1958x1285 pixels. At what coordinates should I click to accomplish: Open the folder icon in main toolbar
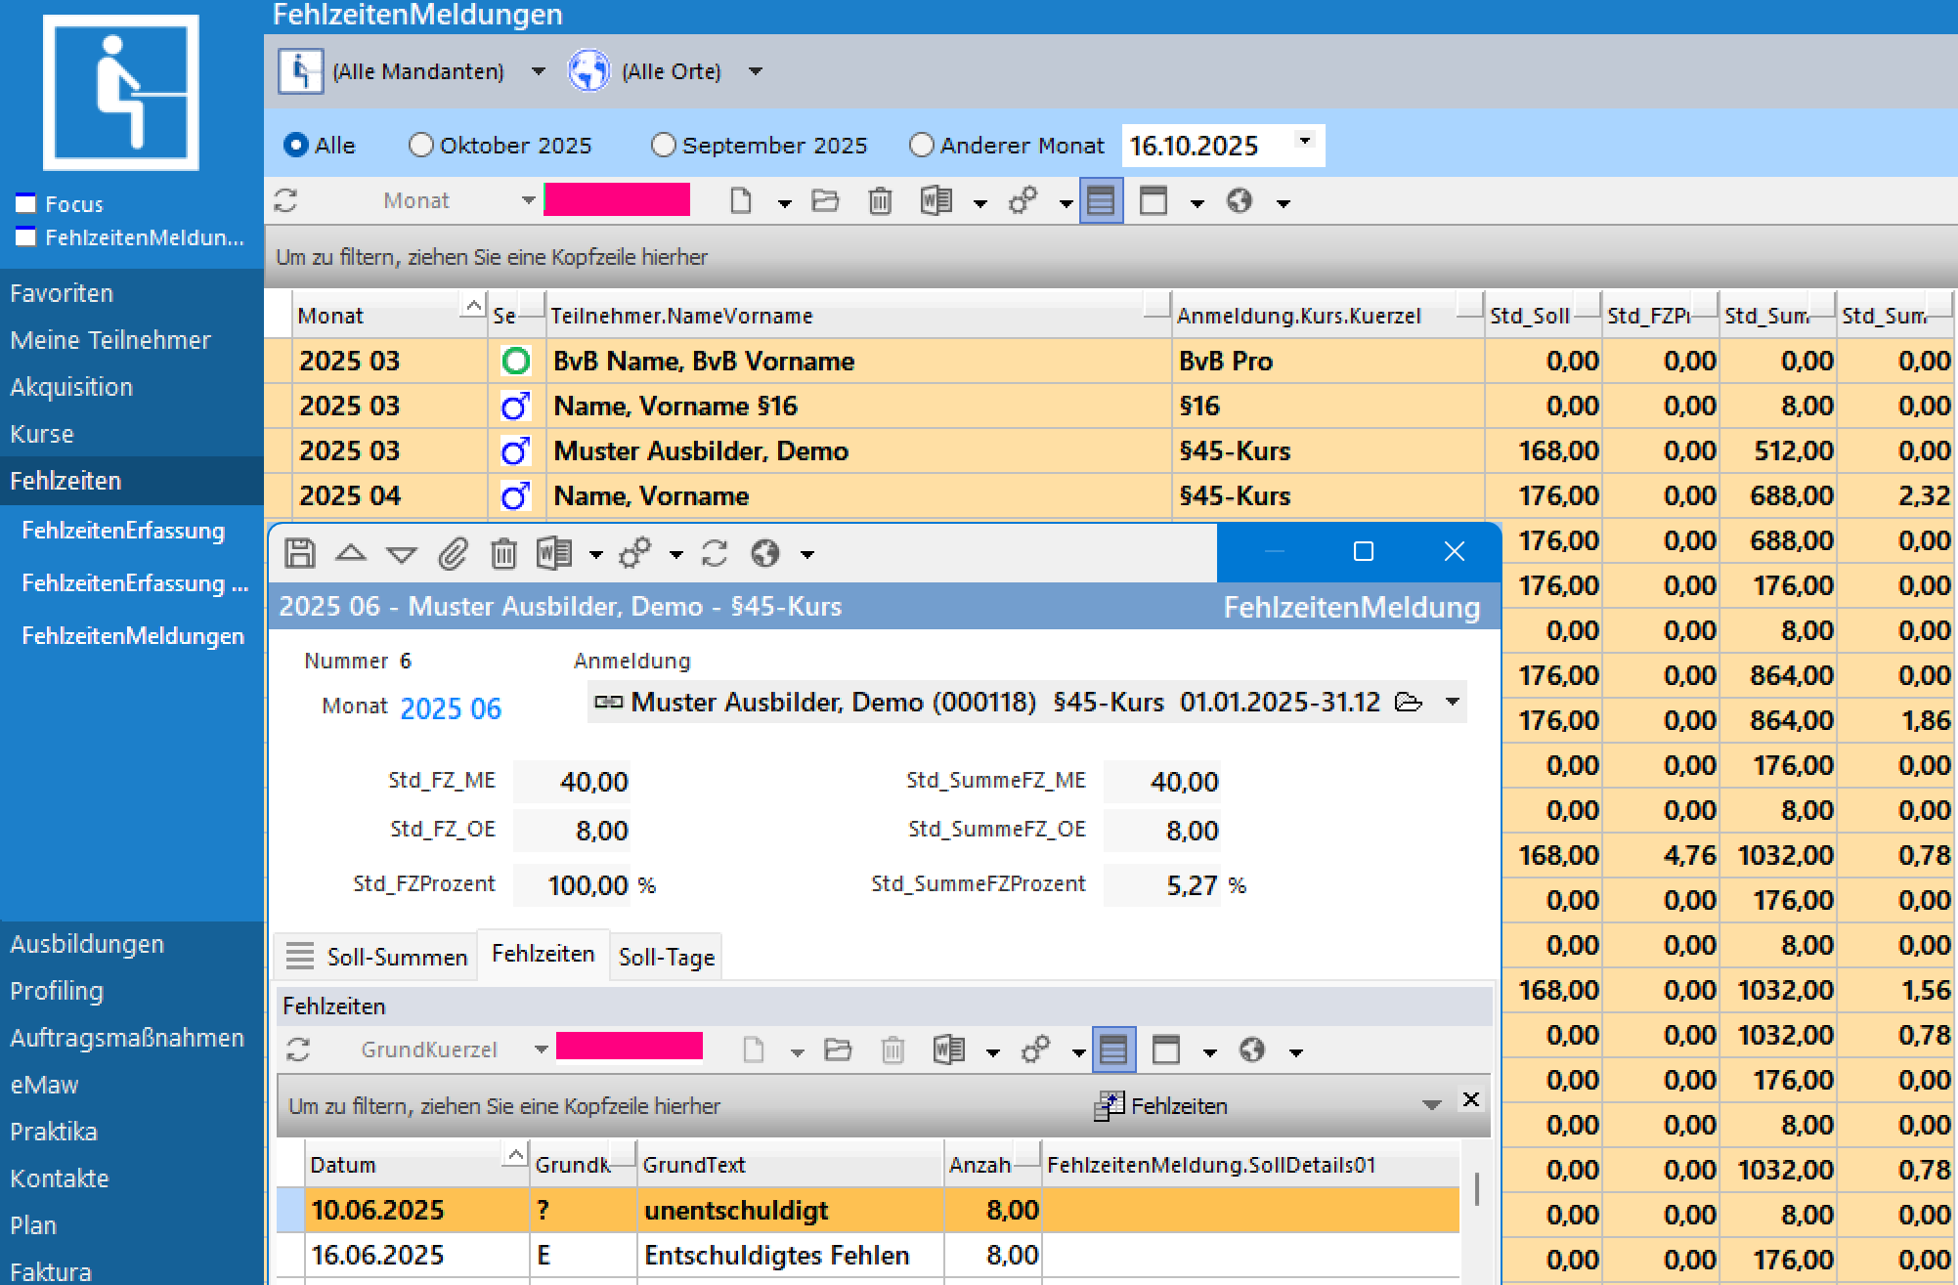pyautogui.click(x=825, y=201)
